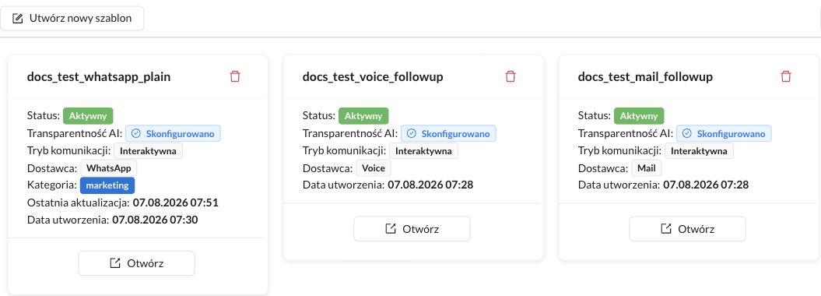Click creation date value on mail_followup card
The image size is (821, 296).
coord(706,185)
